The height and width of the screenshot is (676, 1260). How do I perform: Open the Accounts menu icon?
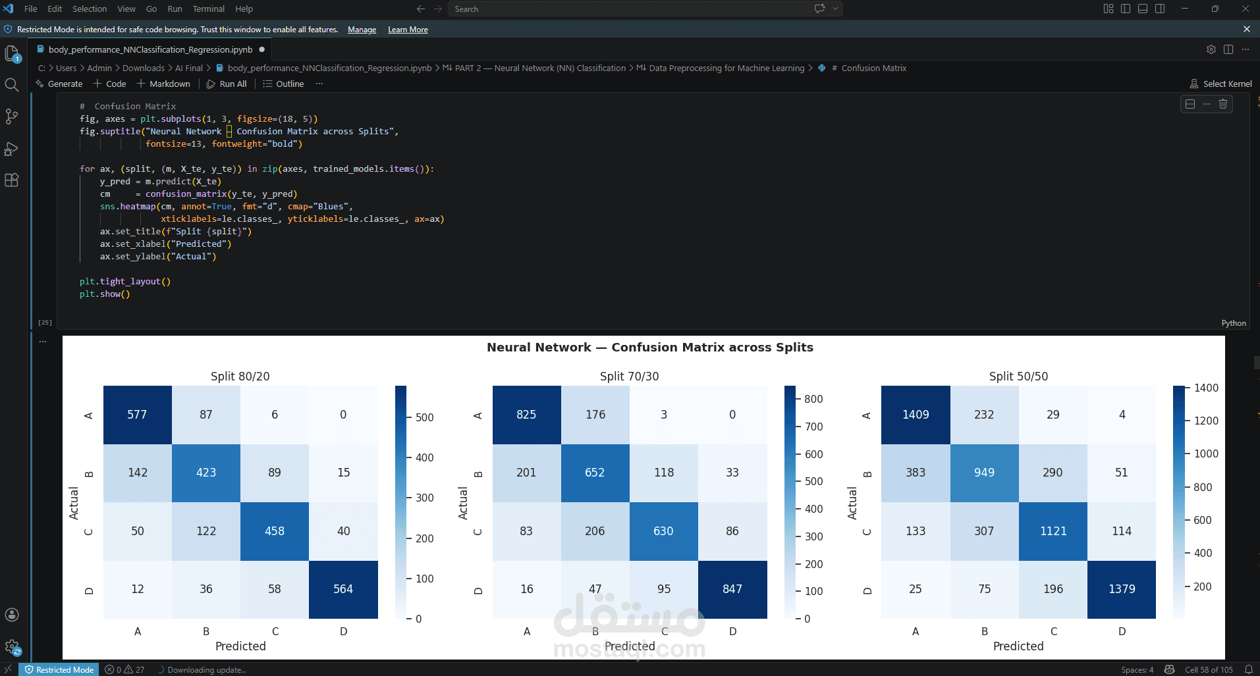[12, 615]
